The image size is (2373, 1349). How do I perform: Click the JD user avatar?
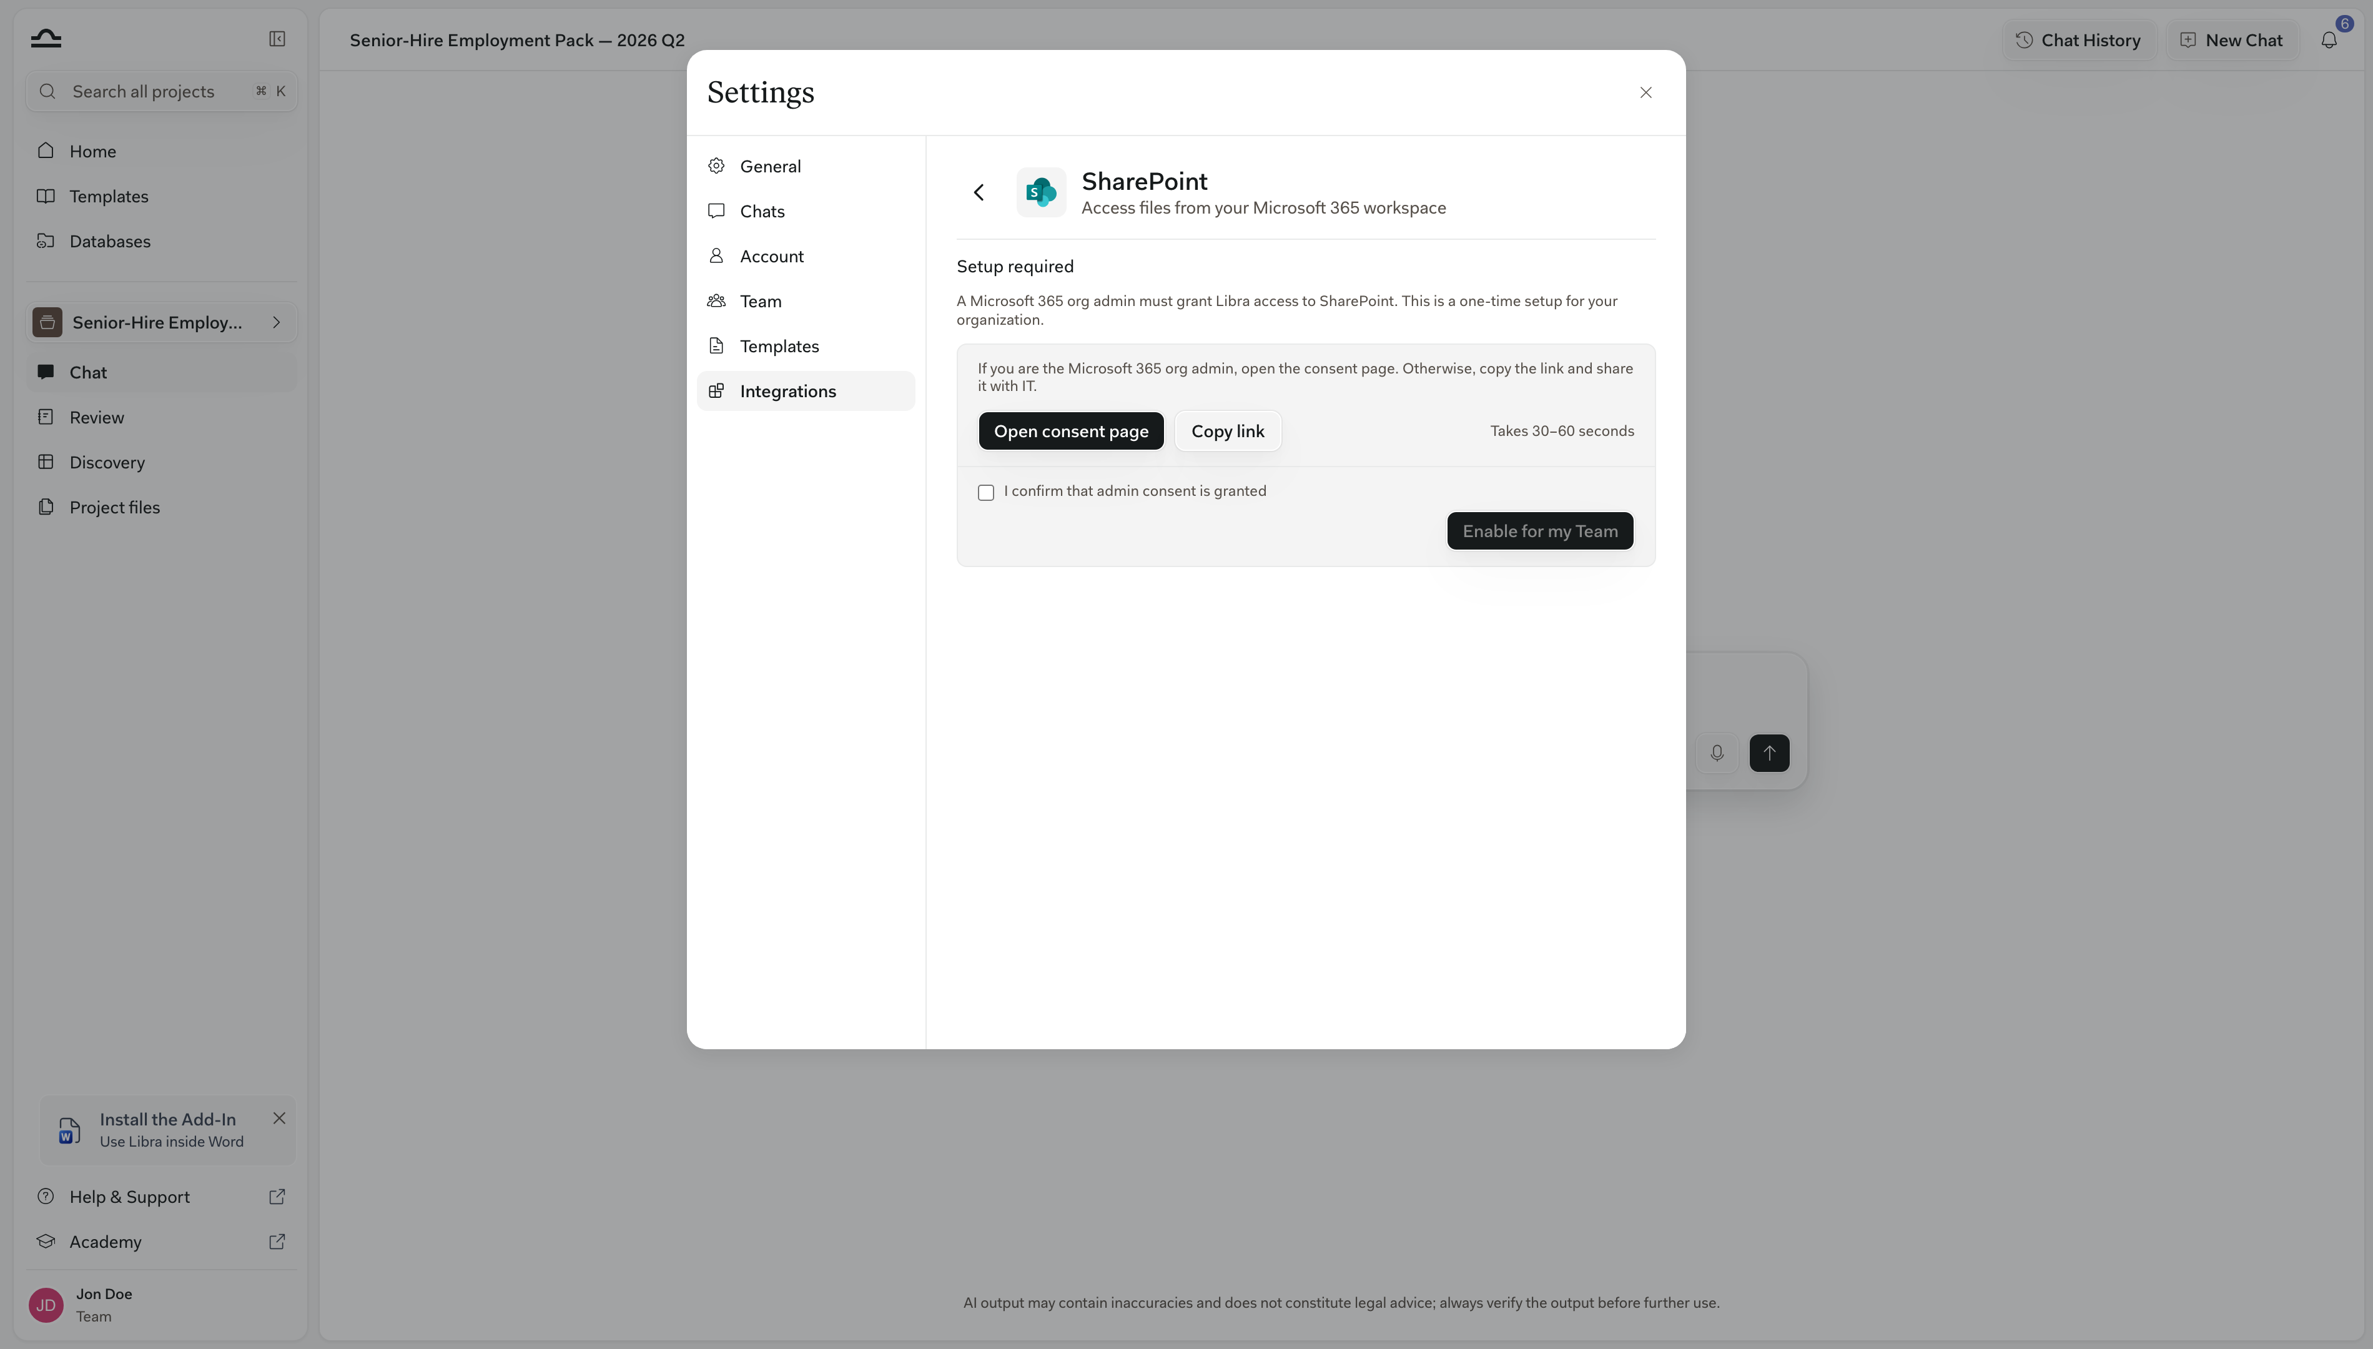[x=46, y=1305]
